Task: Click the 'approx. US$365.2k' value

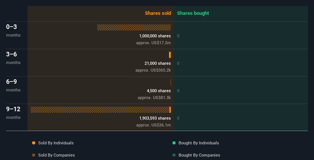Action: pos(153,70)
